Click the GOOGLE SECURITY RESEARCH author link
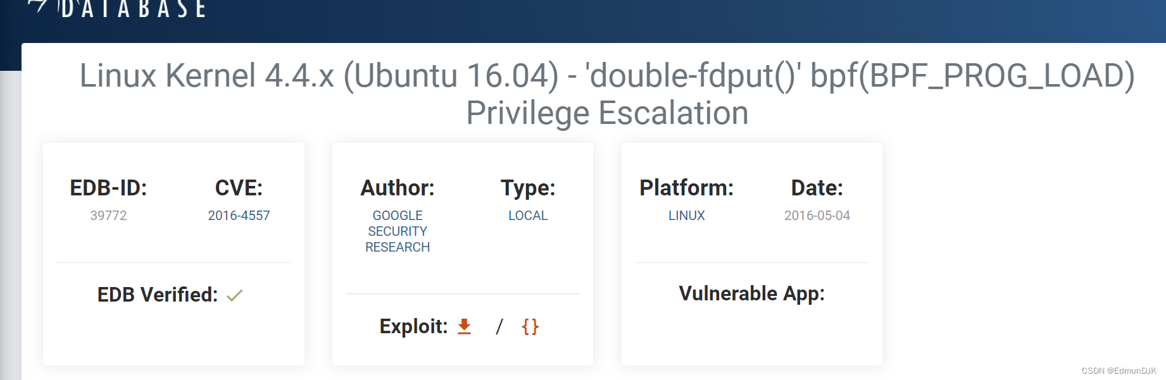 point(397,231)
